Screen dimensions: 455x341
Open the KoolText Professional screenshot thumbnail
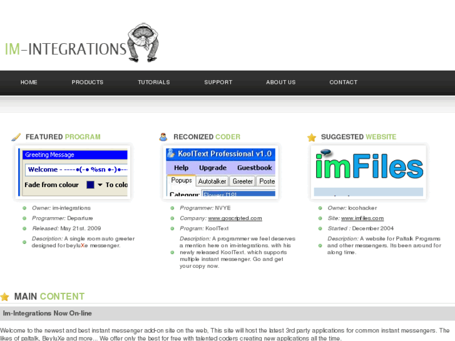(x=220, y=172)
